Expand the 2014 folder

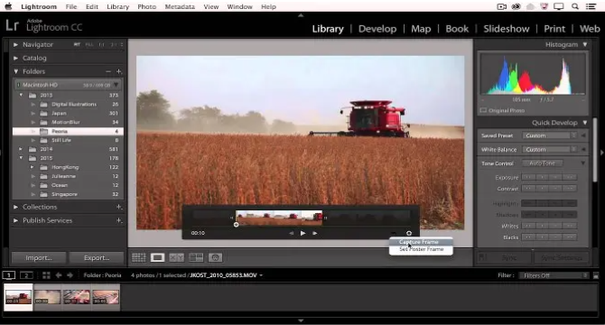(x=22, y=149)
